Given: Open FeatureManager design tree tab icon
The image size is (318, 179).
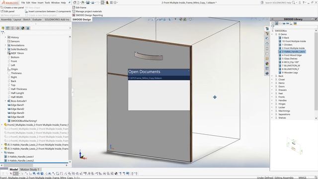Looking at the screenshot, I should (x=3, y=28).
